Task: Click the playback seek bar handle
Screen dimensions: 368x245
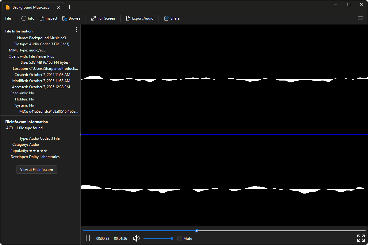Action: pyautogui.click(x=197, y=231)
